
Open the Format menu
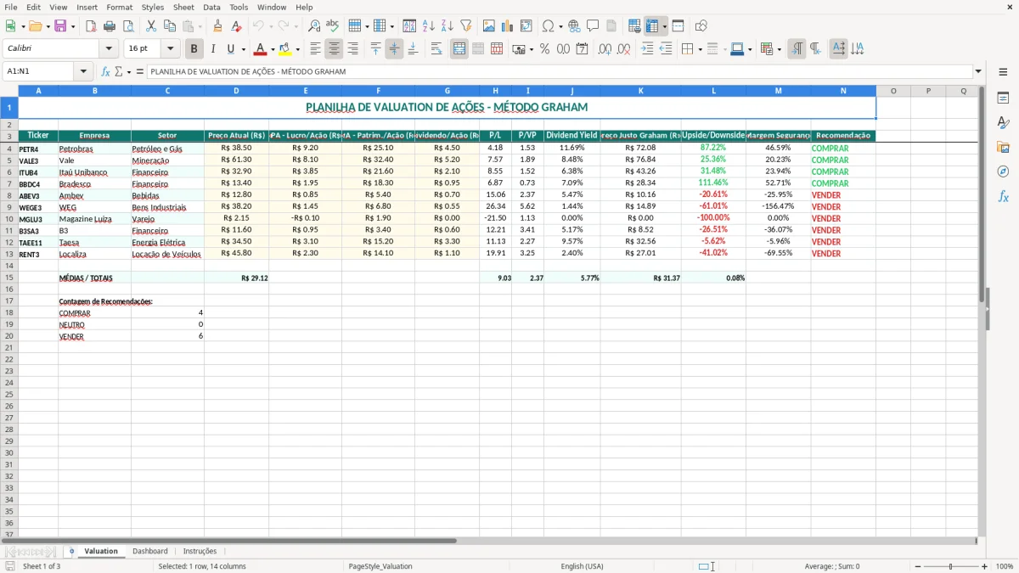pyautogui.click(x=119, y=7)
